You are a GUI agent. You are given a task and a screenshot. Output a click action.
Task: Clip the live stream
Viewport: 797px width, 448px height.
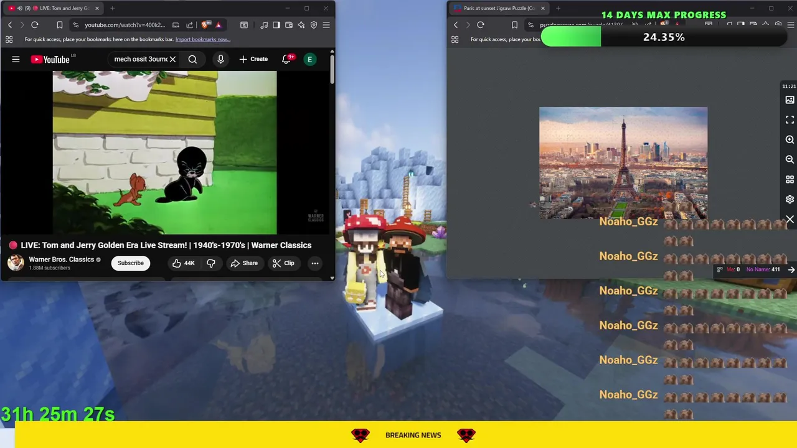283,263
